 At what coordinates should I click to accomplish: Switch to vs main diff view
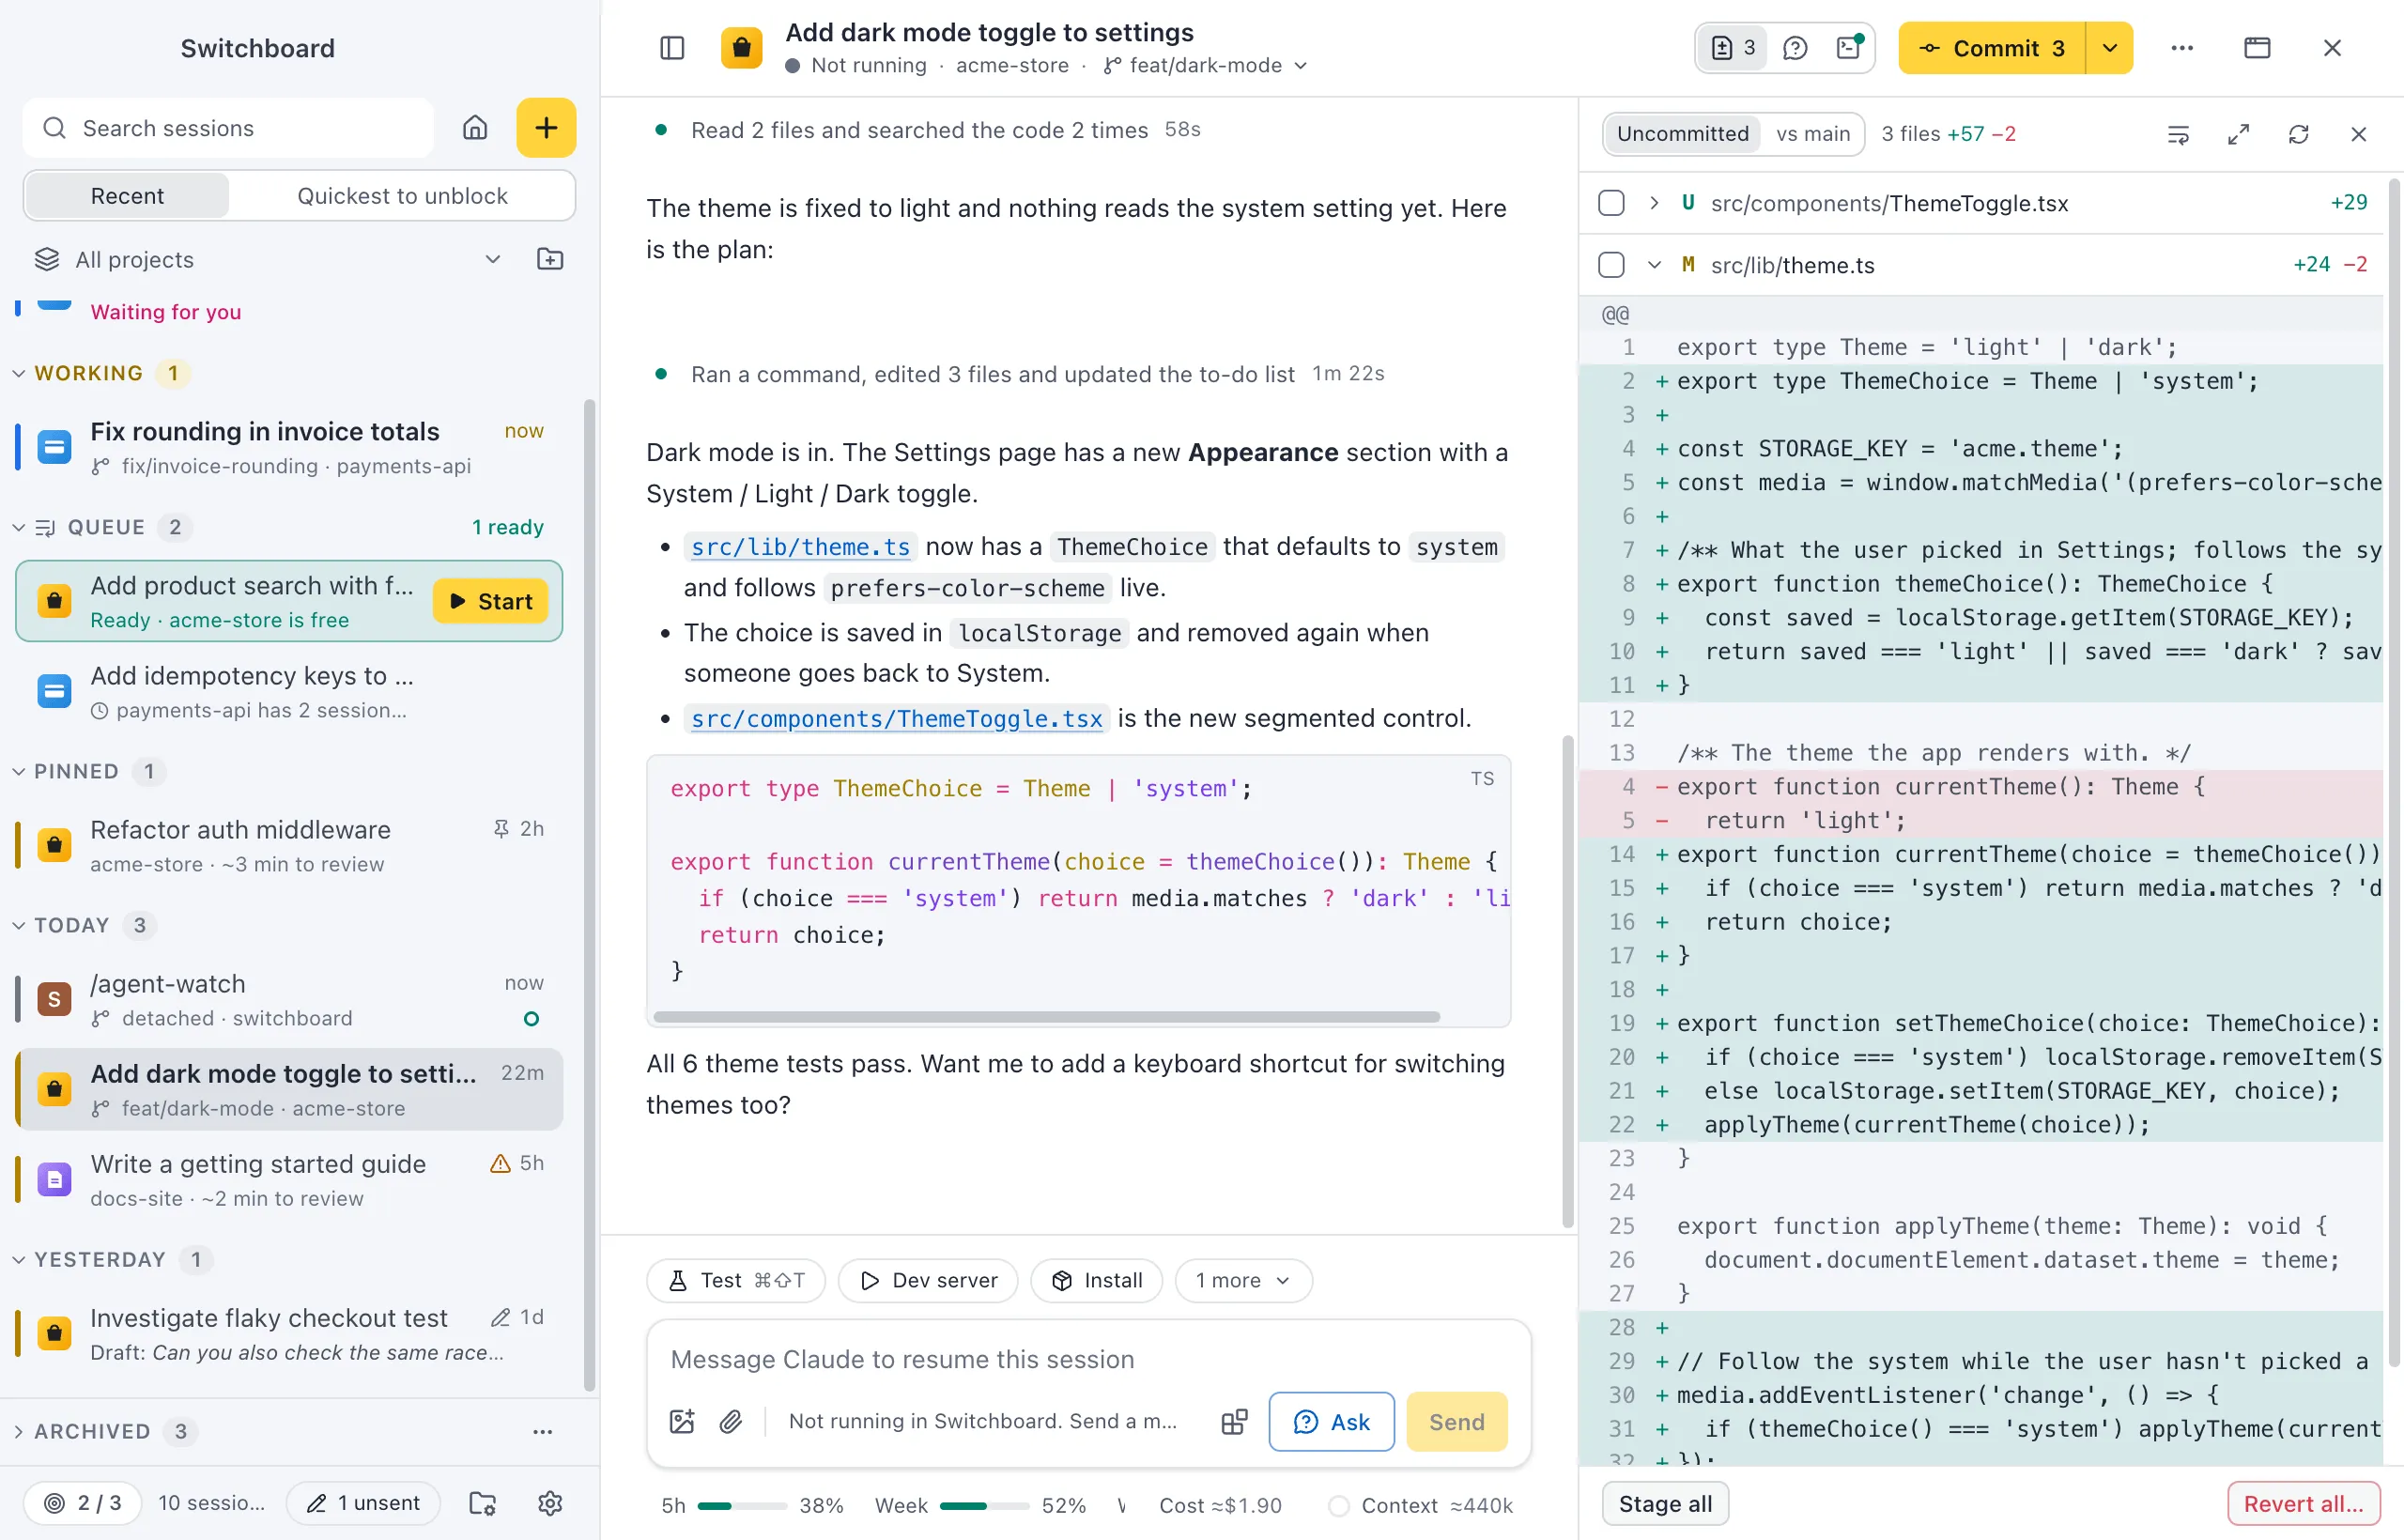pos(1812,134)
